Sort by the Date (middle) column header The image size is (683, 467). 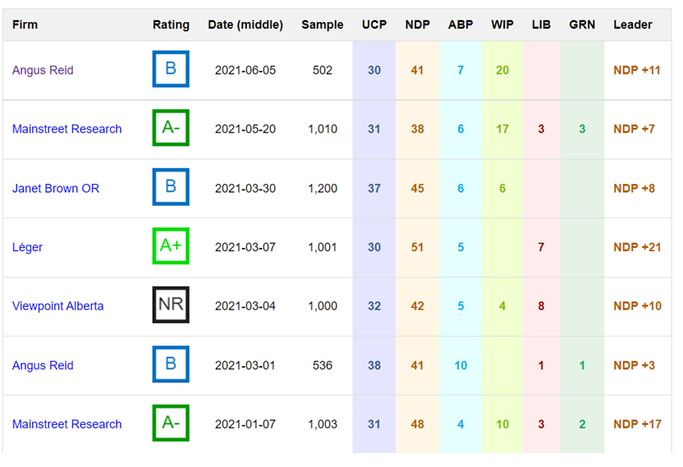click(x=245, y=25)
